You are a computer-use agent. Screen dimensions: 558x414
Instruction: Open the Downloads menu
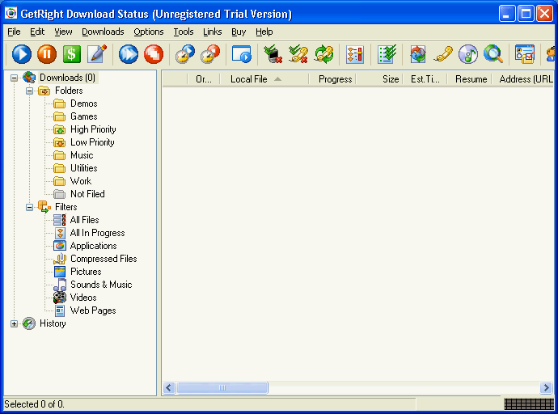(x=103, y=32)
